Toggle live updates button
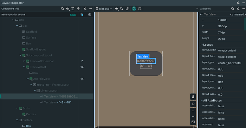Image resolution: width=246 pixels, height=128 pixels. coord(134,9)
